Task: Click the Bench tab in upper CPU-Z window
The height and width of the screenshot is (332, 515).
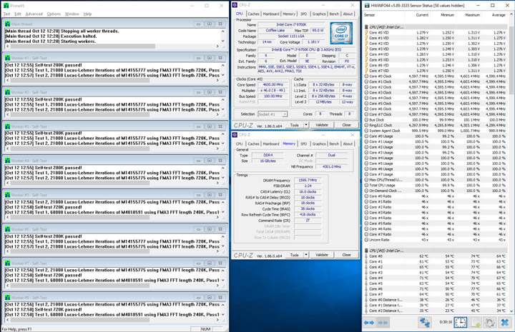Action: tap(334, 14)
